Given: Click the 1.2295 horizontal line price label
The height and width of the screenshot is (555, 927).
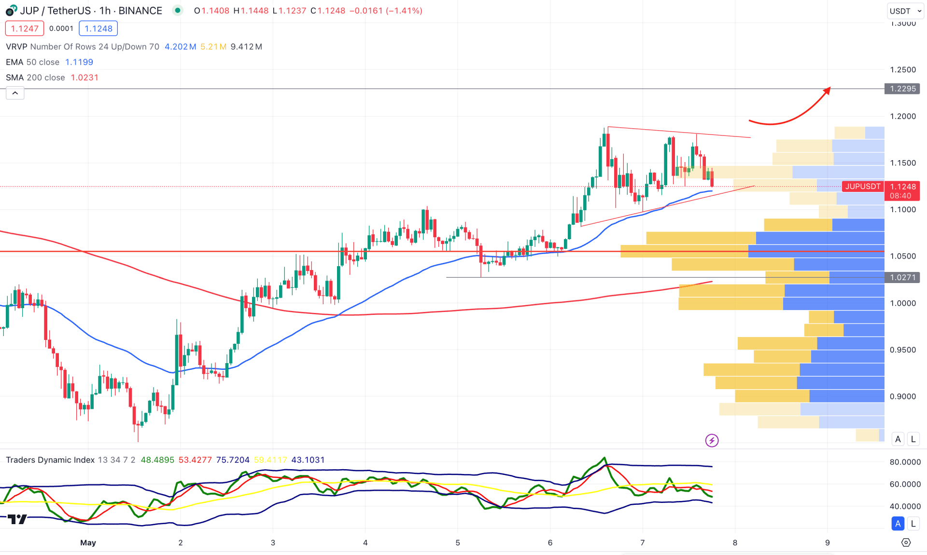Looking at the screenshot, I should point(902,89).
